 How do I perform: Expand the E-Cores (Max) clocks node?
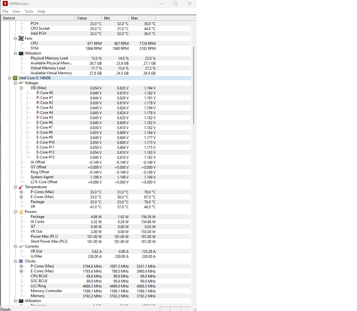(x=21, y=271)
